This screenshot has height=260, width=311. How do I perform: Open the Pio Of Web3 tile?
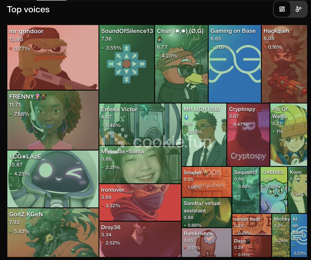pyautogui.click(x=289, y=135)
